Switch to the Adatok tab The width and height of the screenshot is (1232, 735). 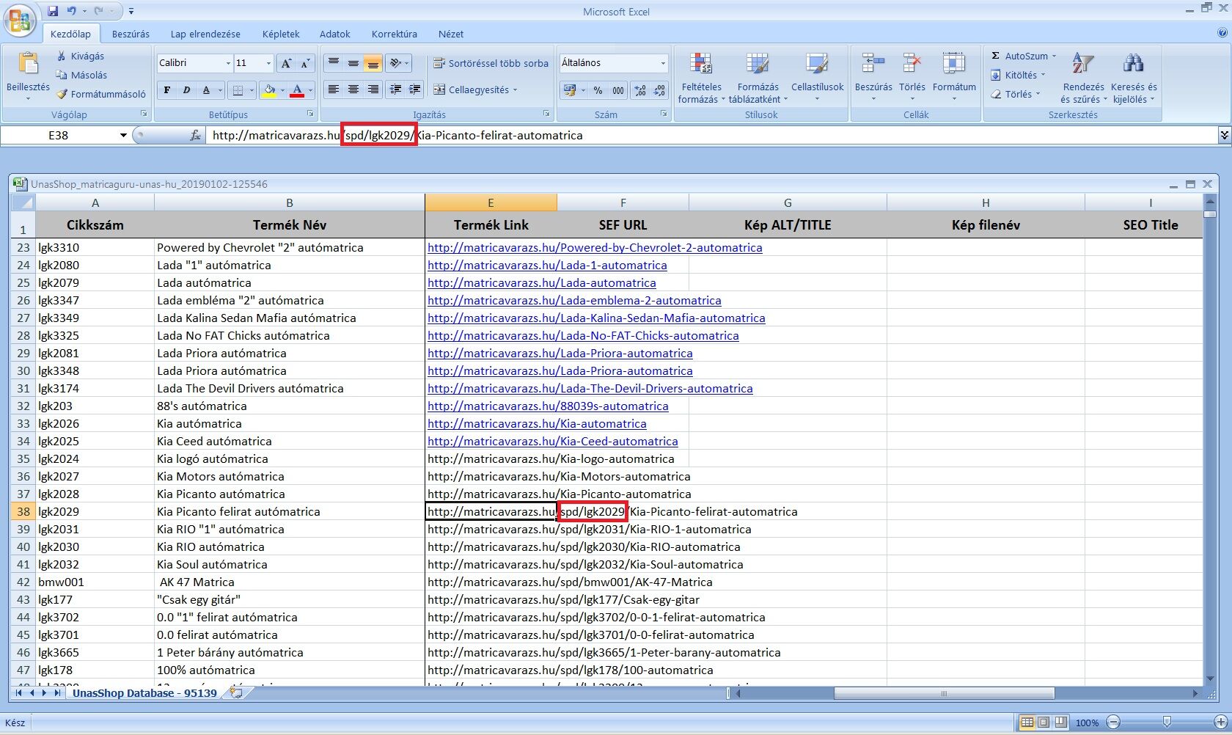[x=334, y=34]
